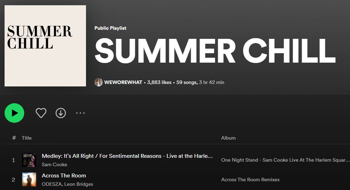Download the playlist with the arrow icon
This screenshot has width=350, height=190.
tap(61, 113)
